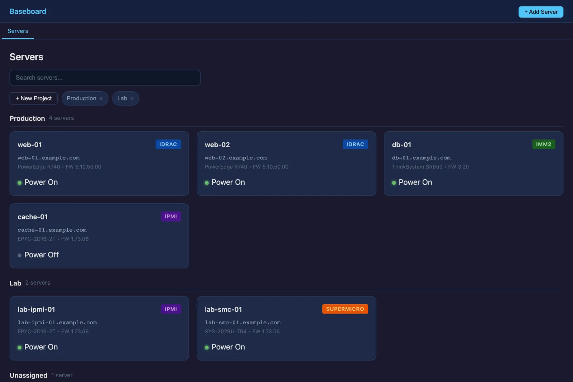Click hostname web-01.example.com
Viewport: 573px width, 382px height.
[x=49, y=158]
